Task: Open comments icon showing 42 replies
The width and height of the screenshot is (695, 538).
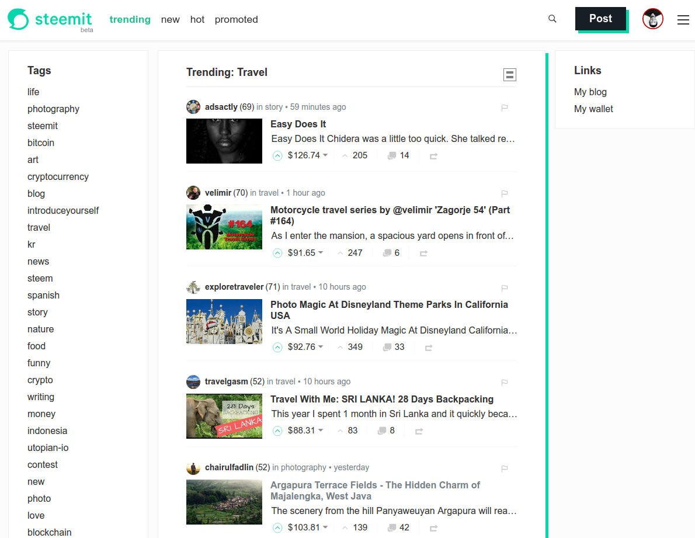Action: point(392,527)
